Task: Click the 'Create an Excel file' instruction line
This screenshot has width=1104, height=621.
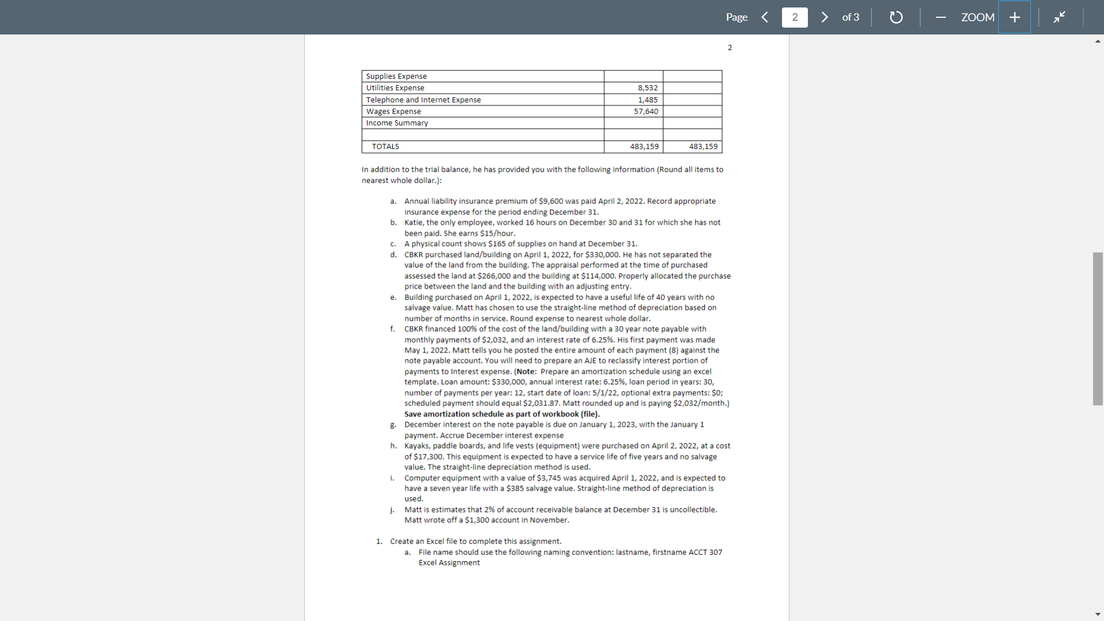Action: pos(476,542)
